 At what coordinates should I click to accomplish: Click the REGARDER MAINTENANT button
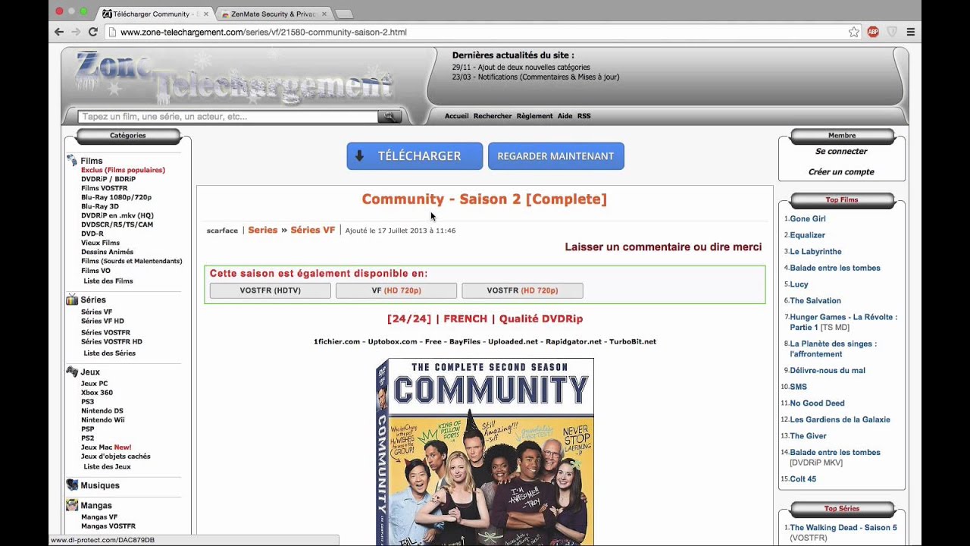555,155
